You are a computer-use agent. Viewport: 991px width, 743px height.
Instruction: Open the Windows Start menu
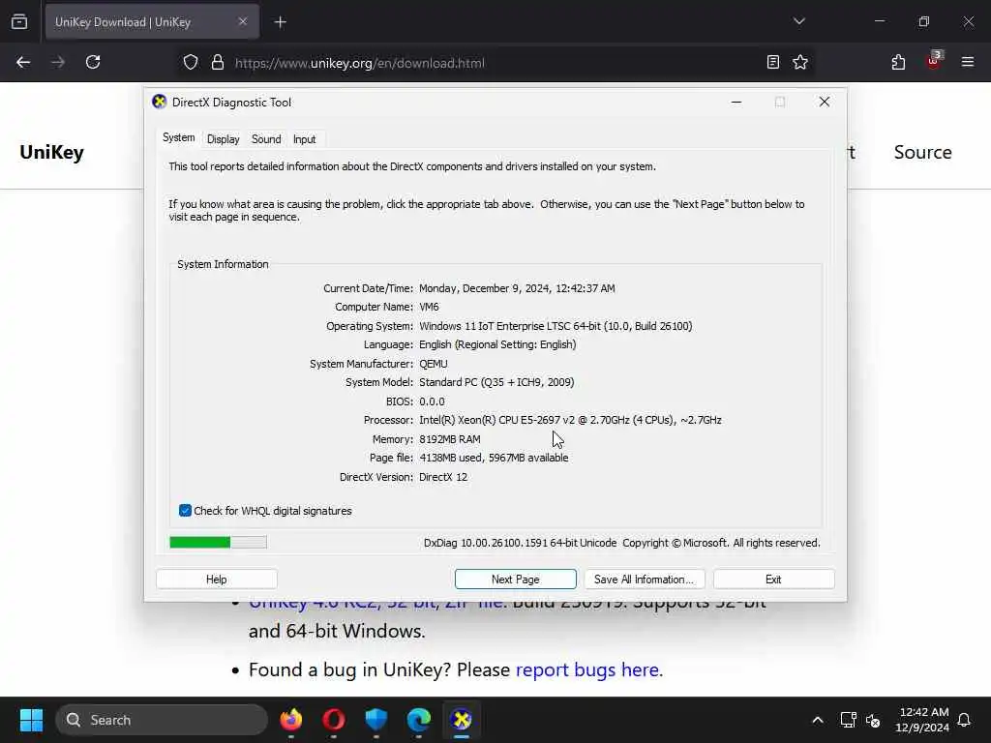click(x=31, y=720)
